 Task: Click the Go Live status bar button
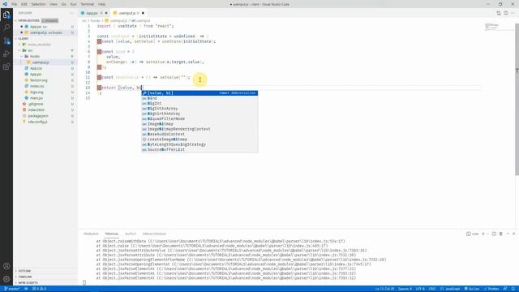472,289
